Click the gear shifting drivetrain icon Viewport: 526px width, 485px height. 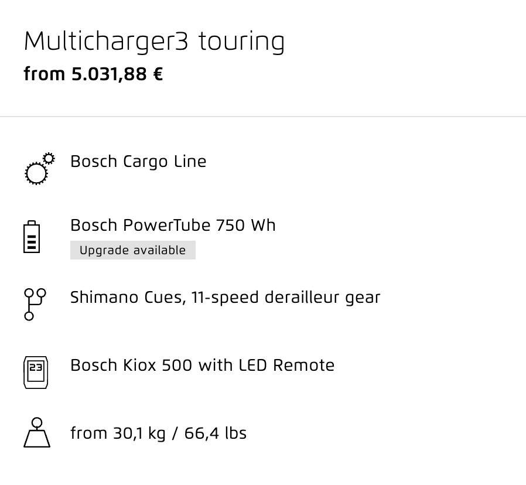coord(35,305)
